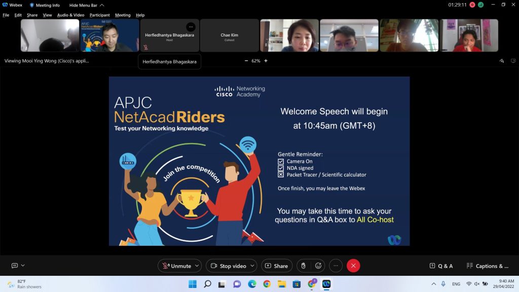Open the Meeting menu
The width and height of the screenshot is (519, 292).
(x=123, y=15)
